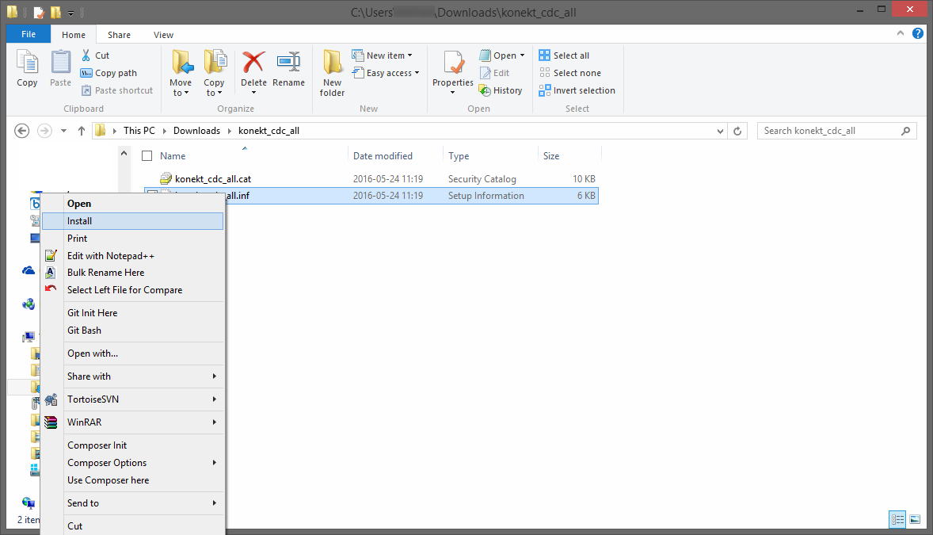
Task: Switch to details view icon in status bar
Action: (x=897, y=519)
